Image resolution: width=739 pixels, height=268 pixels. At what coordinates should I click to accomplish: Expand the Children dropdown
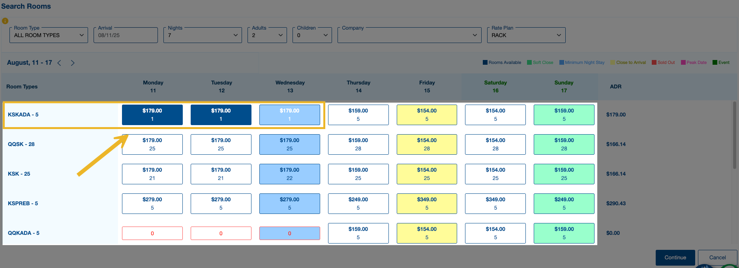312,35
